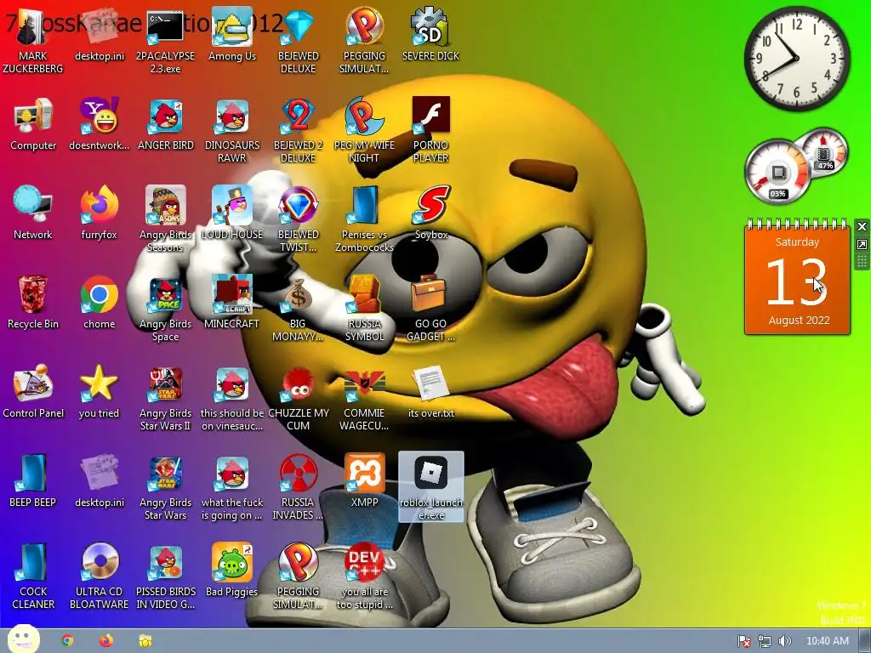This screenshot has height=653, width=871.
Task: Select ULTRA CD BLOATWARE disc icon
Action: click(x=99, y=576)
